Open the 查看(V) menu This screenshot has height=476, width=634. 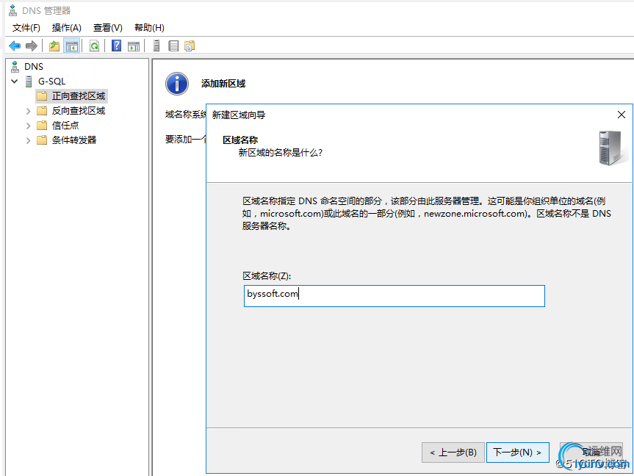(108, 27)
